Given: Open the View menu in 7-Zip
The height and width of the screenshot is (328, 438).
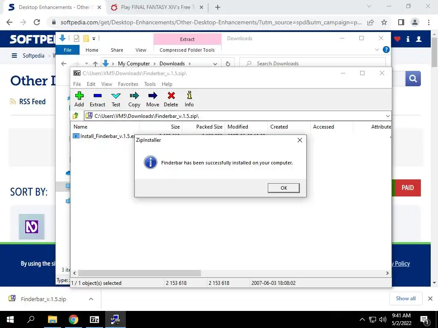Looking at the screenshot, I should pos(107,84).
